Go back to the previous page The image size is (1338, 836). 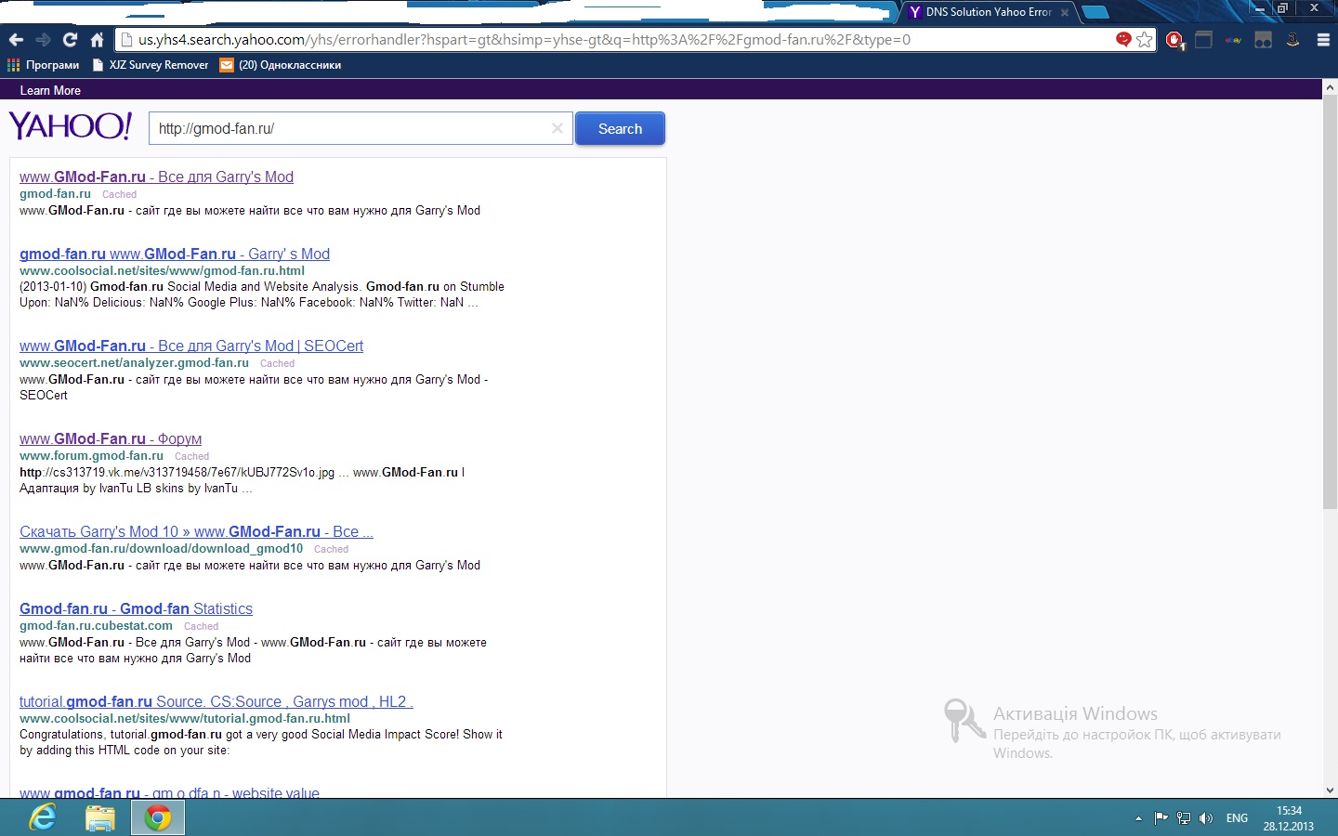click(x=16, y=40)
